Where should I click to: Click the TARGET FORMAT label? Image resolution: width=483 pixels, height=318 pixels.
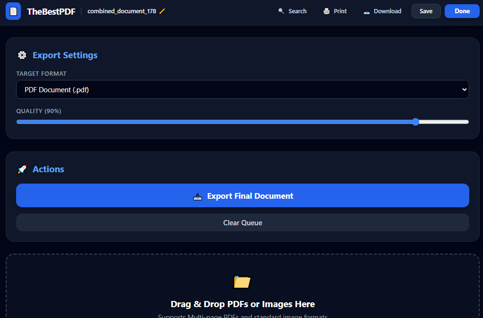[41, 73]
